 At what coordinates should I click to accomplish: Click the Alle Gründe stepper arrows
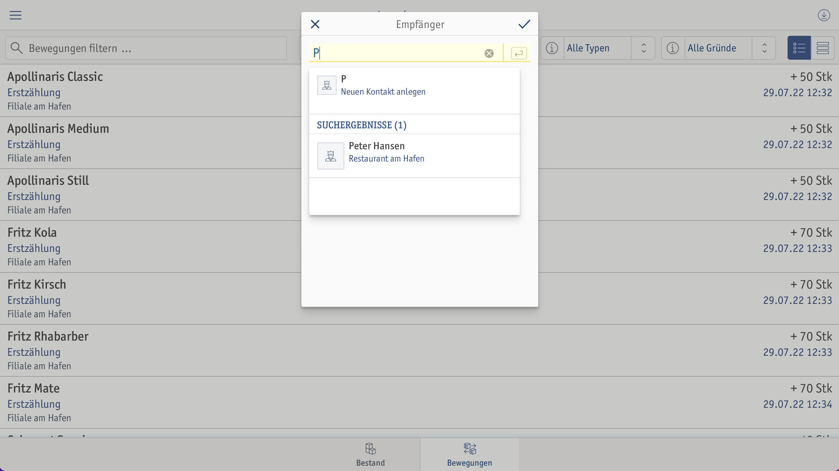coord(764,48)
